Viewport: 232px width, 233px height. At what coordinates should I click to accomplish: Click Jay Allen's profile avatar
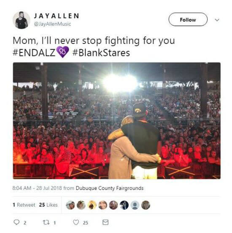click(x=22, y=20)
